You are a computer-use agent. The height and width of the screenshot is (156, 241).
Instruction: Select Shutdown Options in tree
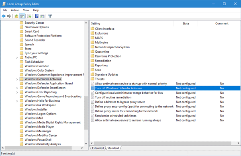37,27
